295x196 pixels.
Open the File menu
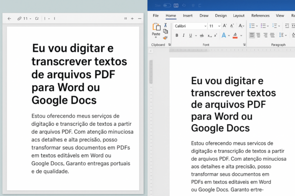pyautogui.click(x=156, y=15)
